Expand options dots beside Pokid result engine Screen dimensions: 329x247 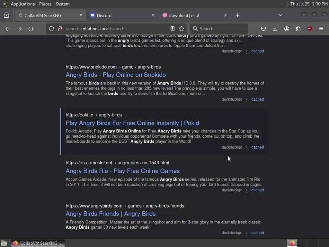coord(247,148)
